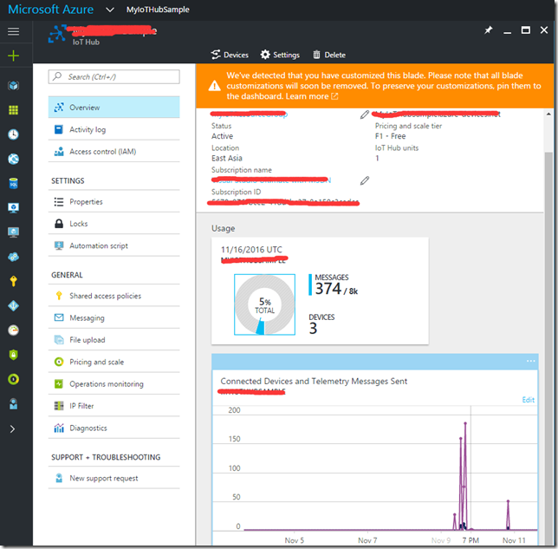The height and width of the screenshot is (549, 558).
Task: Click Learn more link in warning banner
Action: (x=311, y=96)
